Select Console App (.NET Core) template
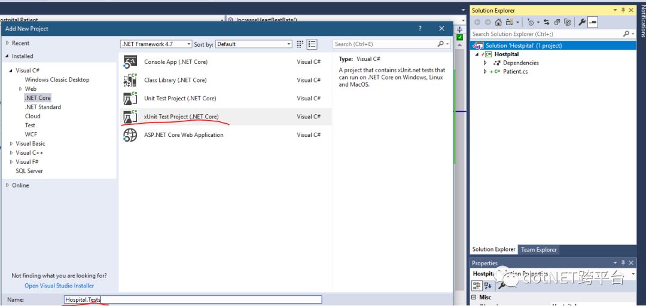This screenshot has height=306, width=646. (226, 62)
